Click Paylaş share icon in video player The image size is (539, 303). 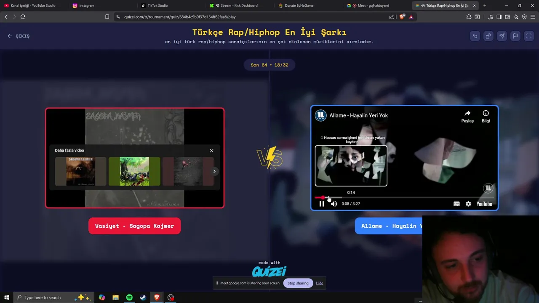(467, 116)
